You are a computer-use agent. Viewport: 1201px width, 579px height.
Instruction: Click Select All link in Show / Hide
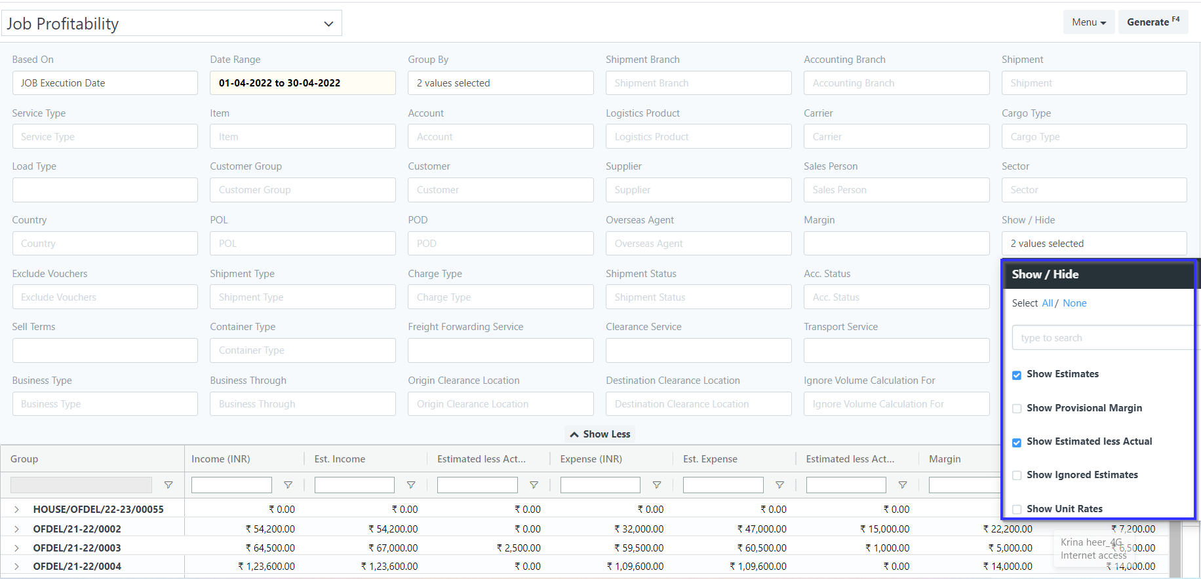[1047, 303]
